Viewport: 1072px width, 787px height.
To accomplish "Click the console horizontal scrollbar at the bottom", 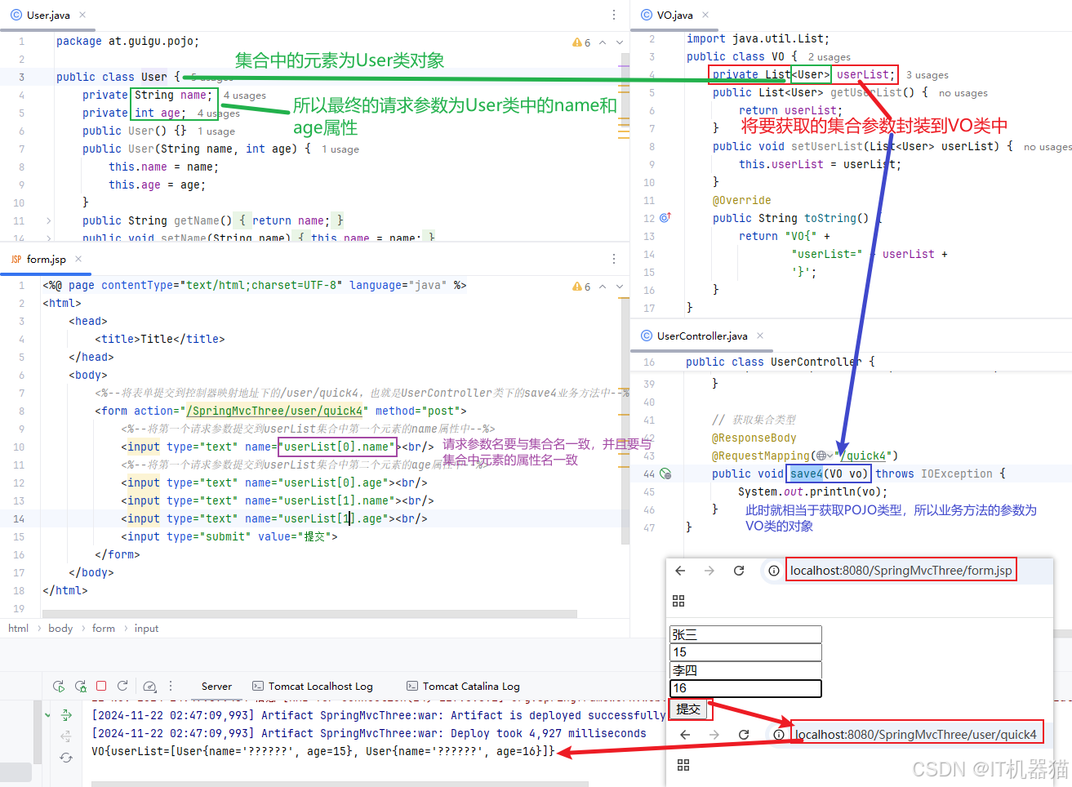I will click(x=340, y=784).
